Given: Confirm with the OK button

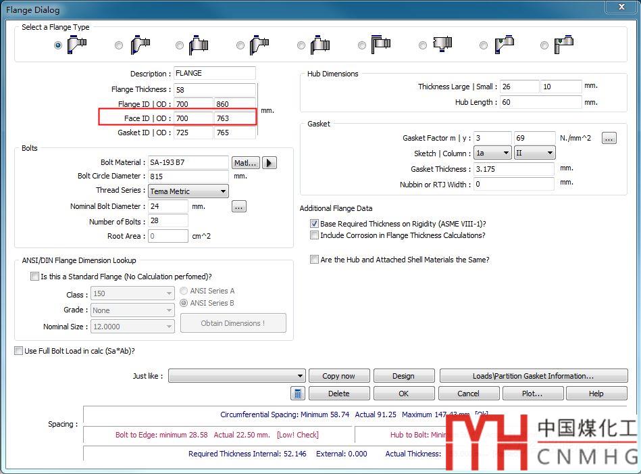Looking at the screenshot, I should [x=403, y=394].
